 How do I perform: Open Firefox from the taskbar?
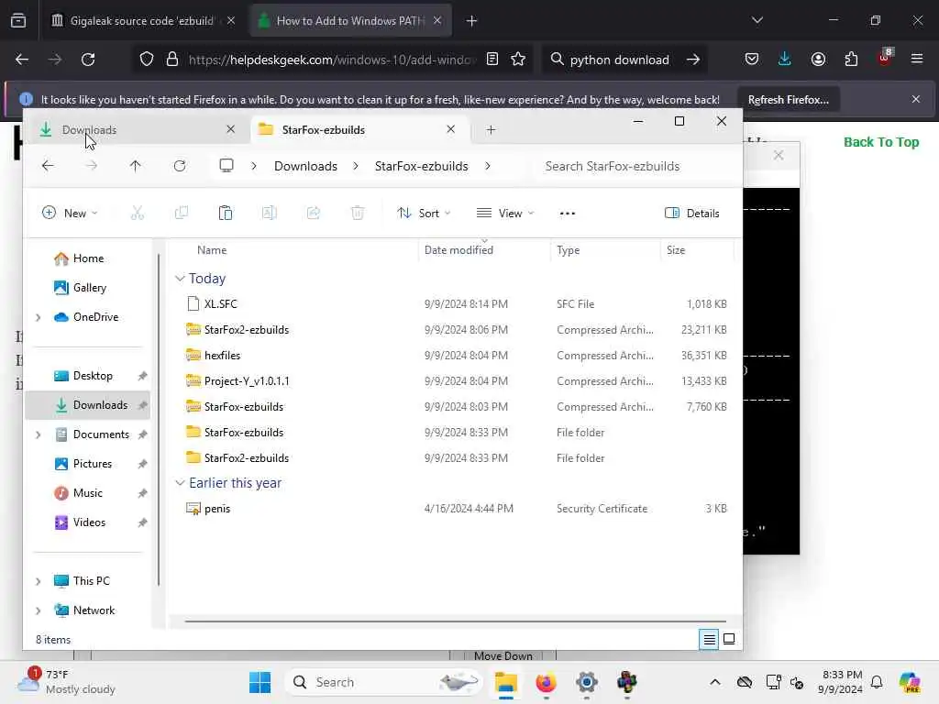point(546,682)
